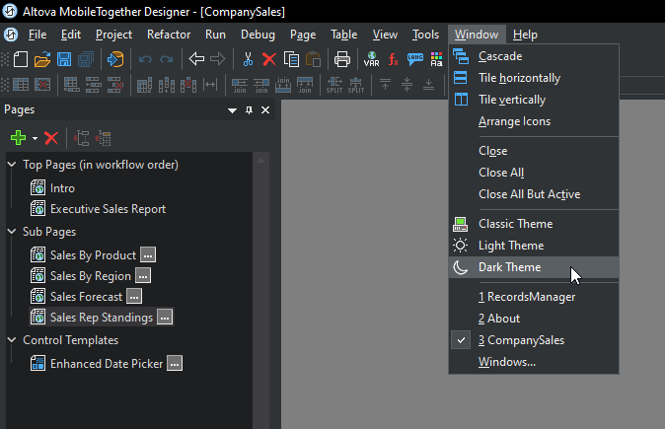The height and width of the screenshot is (429, 665).
Task: Open ellipsis options for Sales Rep Standings
Action: point(165,318)
